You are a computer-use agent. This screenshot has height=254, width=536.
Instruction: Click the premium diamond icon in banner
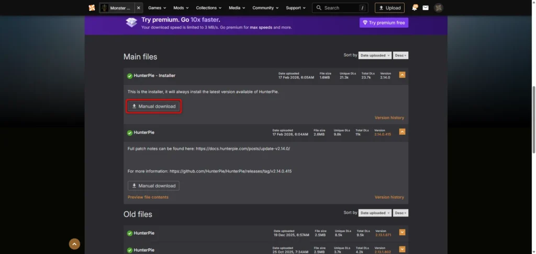point(131,22)
